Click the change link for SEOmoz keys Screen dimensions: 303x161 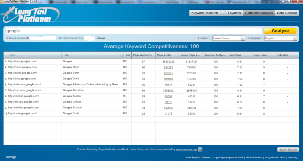point(101,38)
